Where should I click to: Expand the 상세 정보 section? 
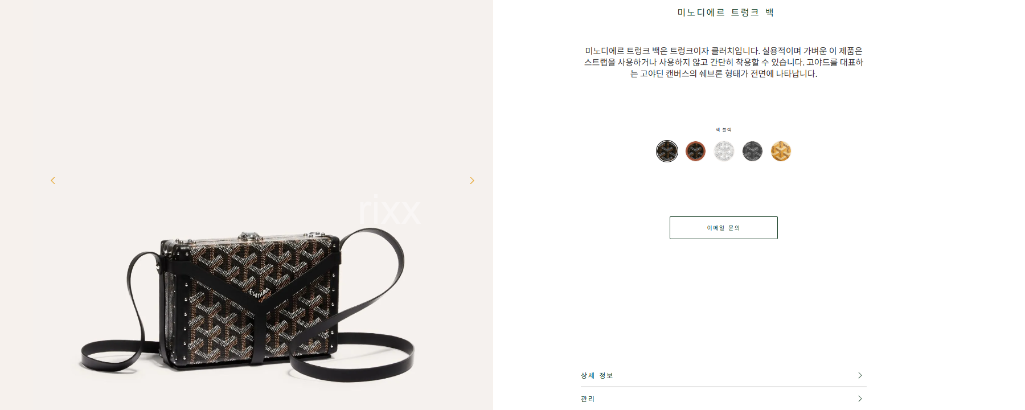coord(723,375)
